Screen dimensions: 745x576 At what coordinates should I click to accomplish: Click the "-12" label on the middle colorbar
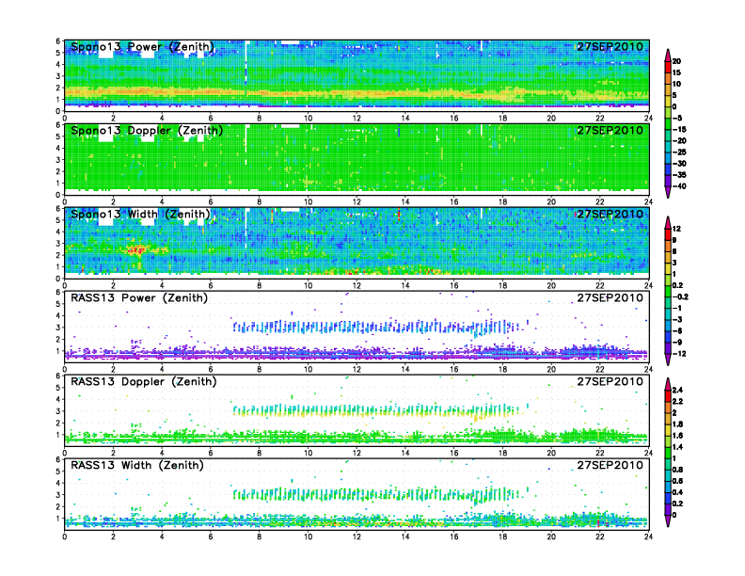pos(680,354)
